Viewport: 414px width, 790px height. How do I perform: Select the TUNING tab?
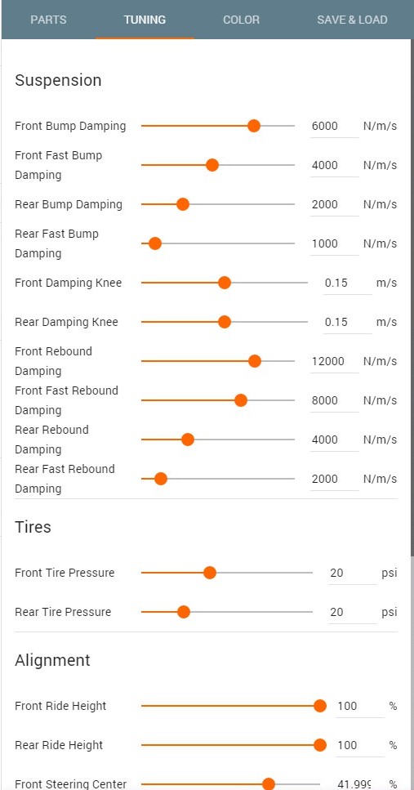click(x=145, y=20)
